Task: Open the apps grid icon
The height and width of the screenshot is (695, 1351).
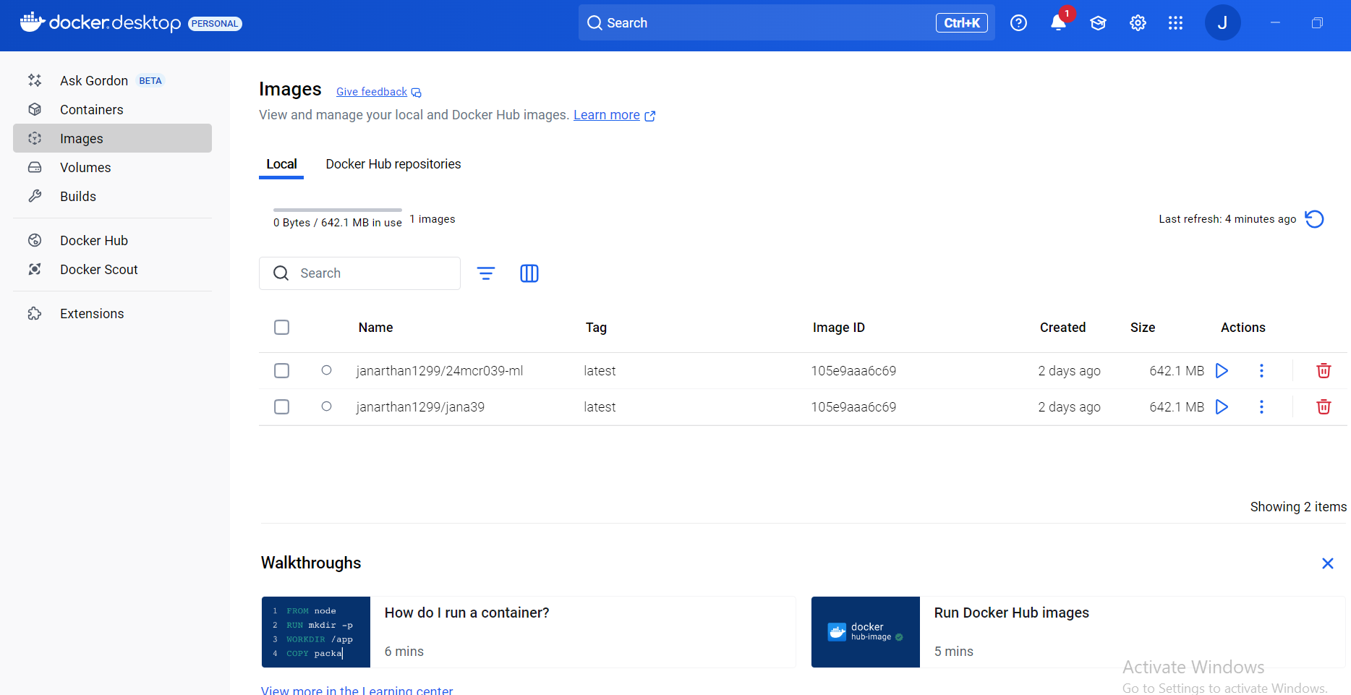Action: click(x=1176, y=23)
